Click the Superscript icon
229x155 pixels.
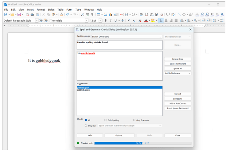point(129,21)
